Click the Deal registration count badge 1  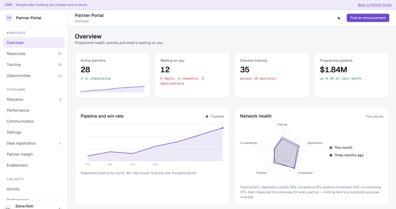pyautogui.click(x=60, y=143)
